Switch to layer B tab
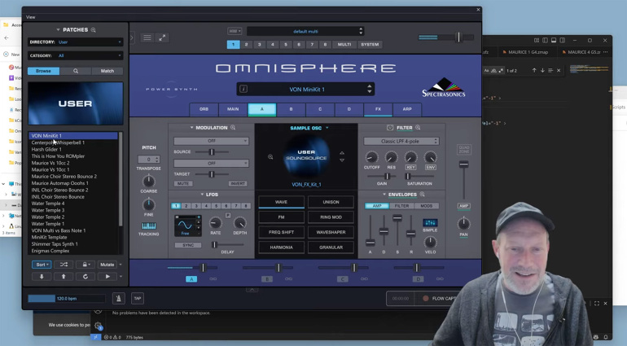 click(291, 109)
